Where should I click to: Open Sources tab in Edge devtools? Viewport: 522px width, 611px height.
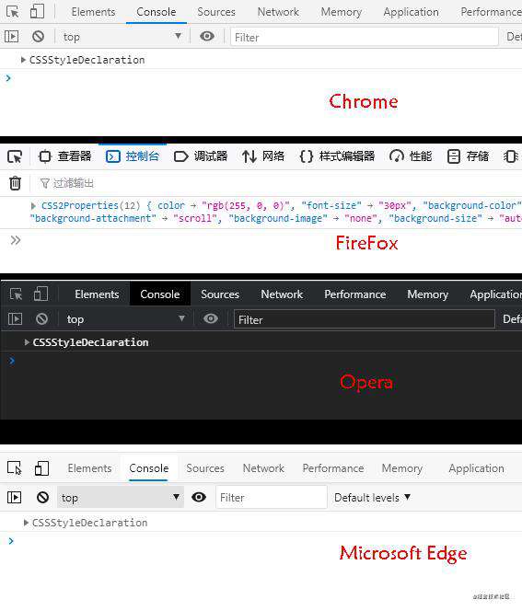(205, 468)
